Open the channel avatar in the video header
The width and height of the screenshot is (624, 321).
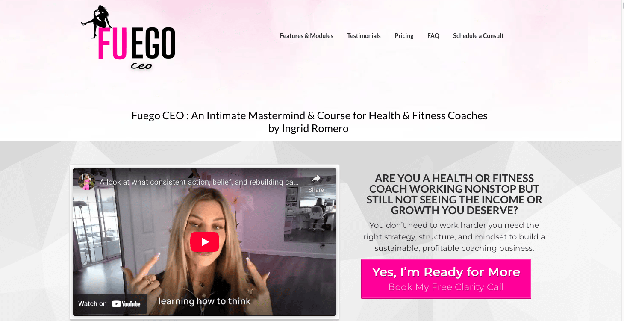pyautogui.click(x=87, y=182)
